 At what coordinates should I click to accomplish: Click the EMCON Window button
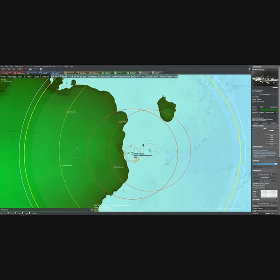click(265, 174)
